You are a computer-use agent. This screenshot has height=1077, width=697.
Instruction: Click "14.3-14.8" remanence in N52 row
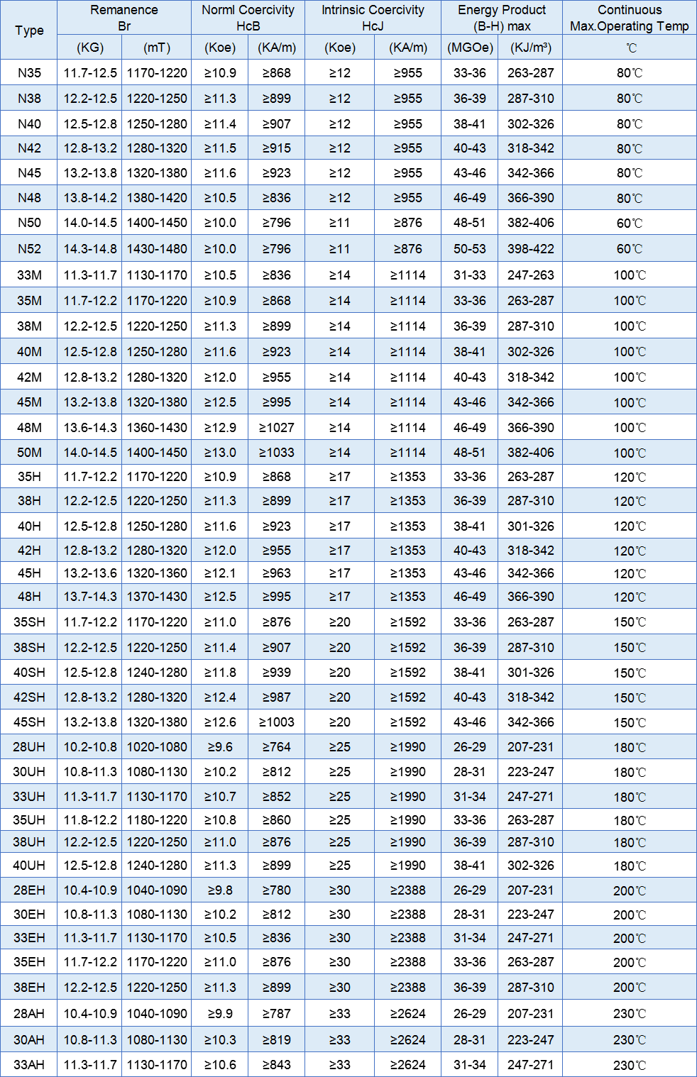click(x=90, y=248)
